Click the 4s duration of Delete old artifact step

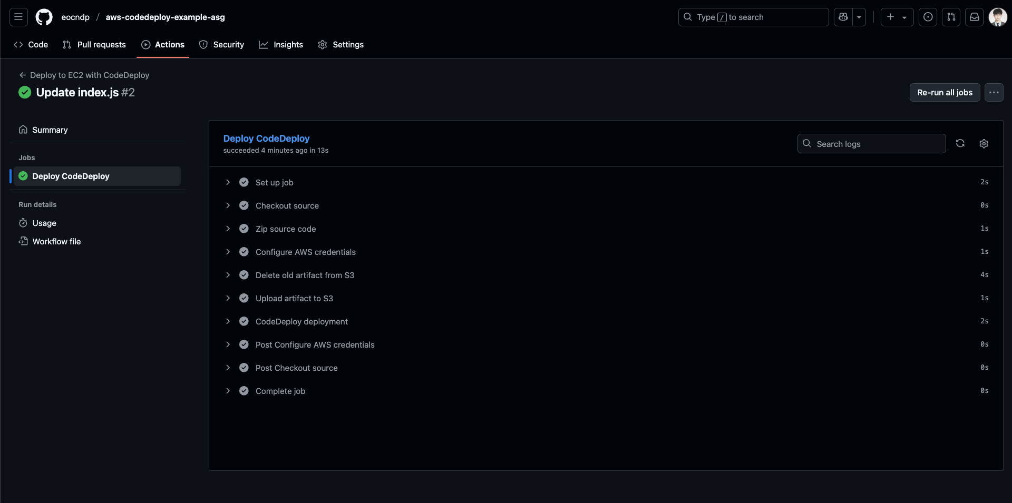click(x=985, y=275)
